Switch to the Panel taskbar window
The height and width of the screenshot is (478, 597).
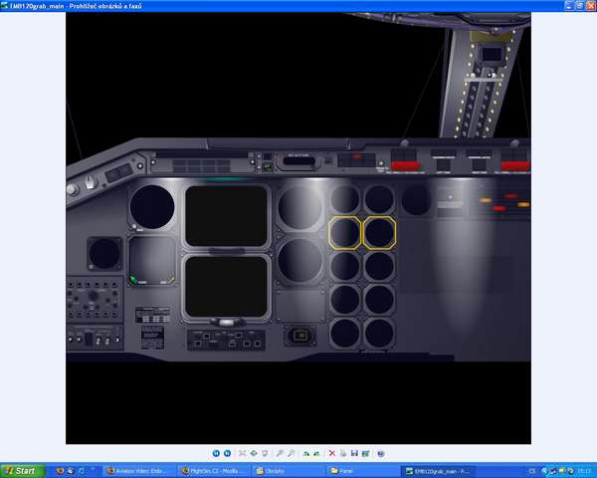[358, 470]
